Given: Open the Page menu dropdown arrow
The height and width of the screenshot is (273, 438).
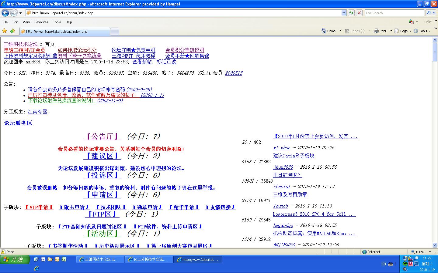Looking at the screenshot, I should [x=410, y=31].
